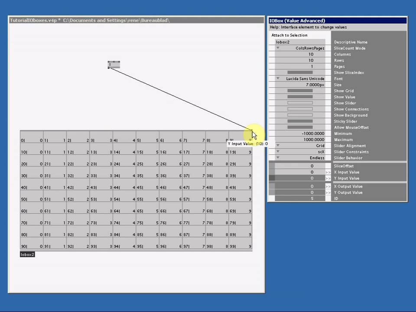The height and width of the screenshot is (312, 416).
Task: Click the TutorialIOboxes.v4p patch title bar
Action: 136,20
